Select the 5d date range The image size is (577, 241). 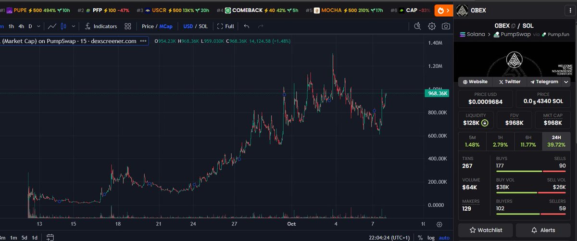coord(25,238)
